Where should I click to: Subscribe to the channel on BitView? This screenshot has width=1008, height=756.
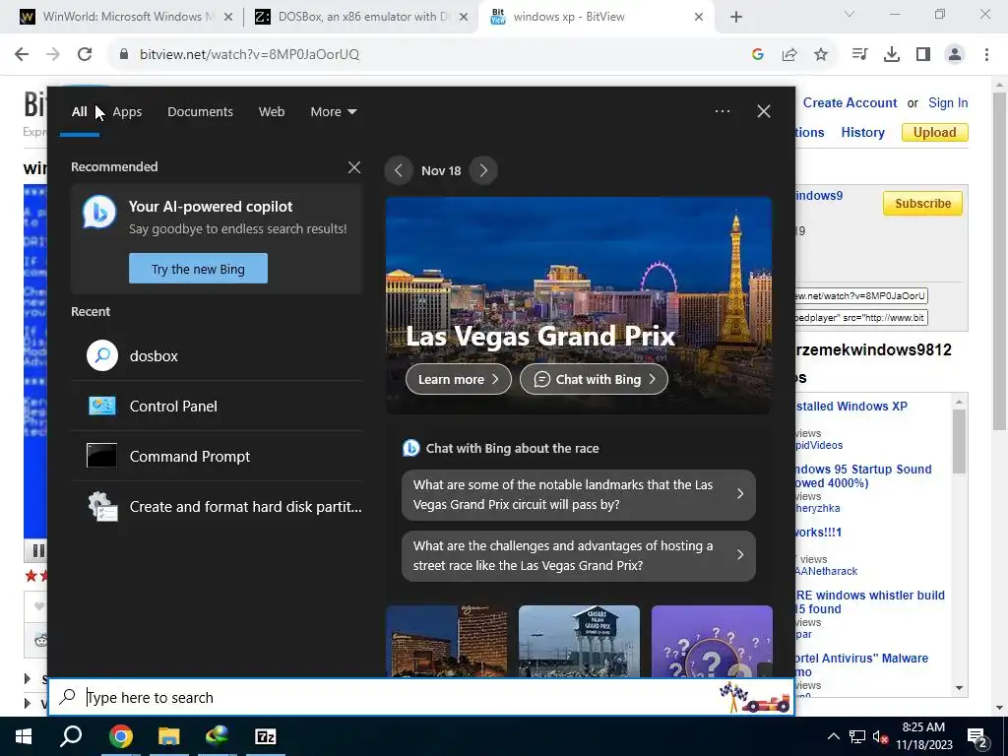coord(922,203)
